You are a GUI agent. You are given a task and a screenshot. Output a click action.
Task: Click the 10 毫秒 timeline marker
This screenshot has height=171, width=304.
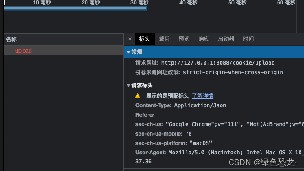tap(42, 3)
